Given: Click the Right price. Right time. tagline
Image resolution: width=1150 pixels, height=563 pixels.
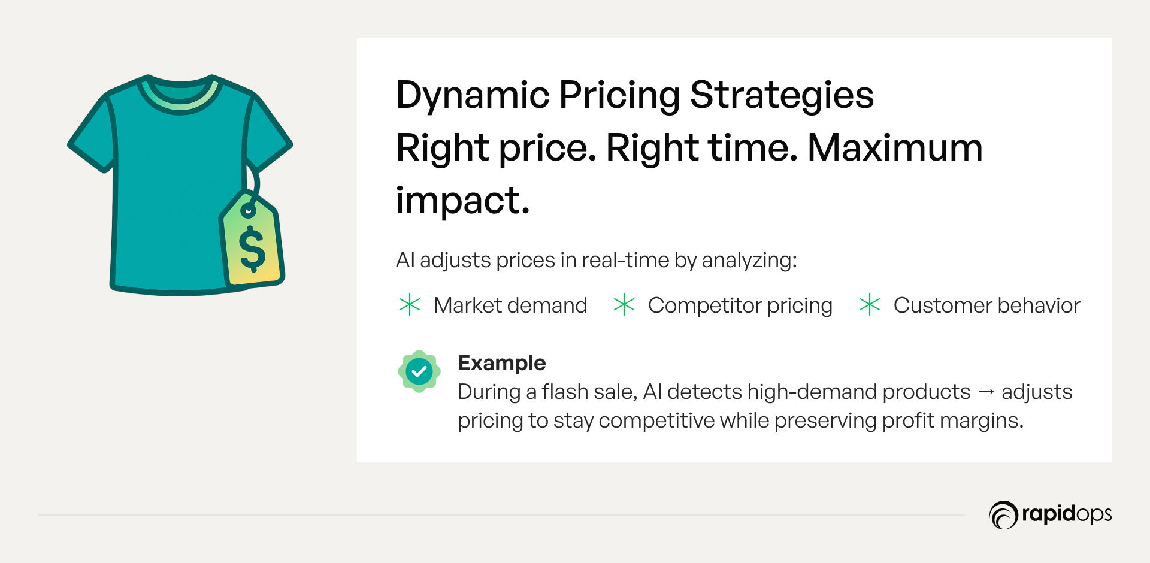Looking at the screenshot, I should point(597,147).
